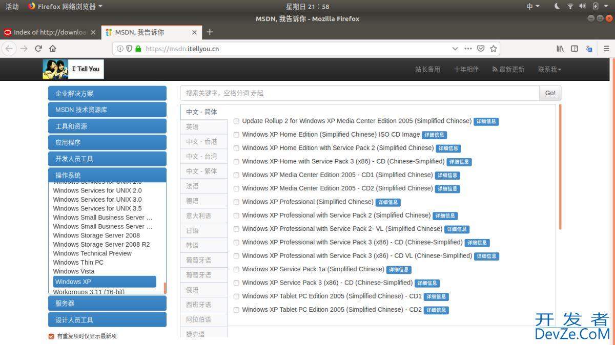Image resolution: width=615 pixels, height=345 pixels.
Task: Open the Firefox hamburger menu
Action: [606, 49]
